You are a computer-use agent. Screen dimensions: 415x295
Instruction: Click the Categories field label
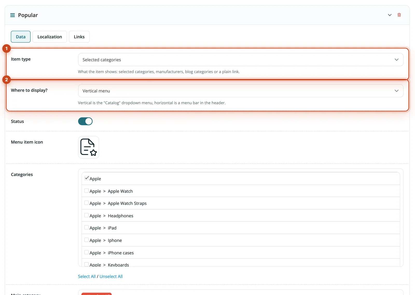tap(22, 175)
